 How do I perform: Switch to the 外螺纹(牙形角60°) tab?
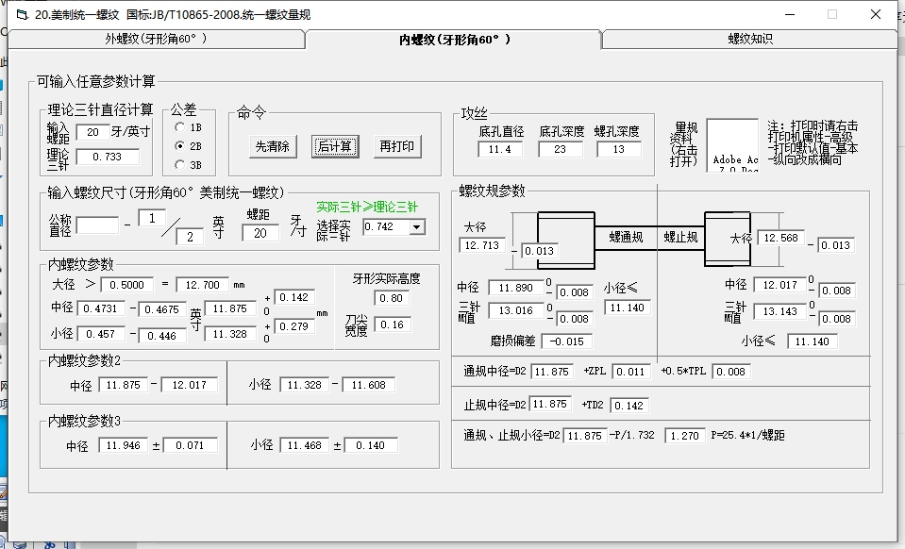pos(156,40)
